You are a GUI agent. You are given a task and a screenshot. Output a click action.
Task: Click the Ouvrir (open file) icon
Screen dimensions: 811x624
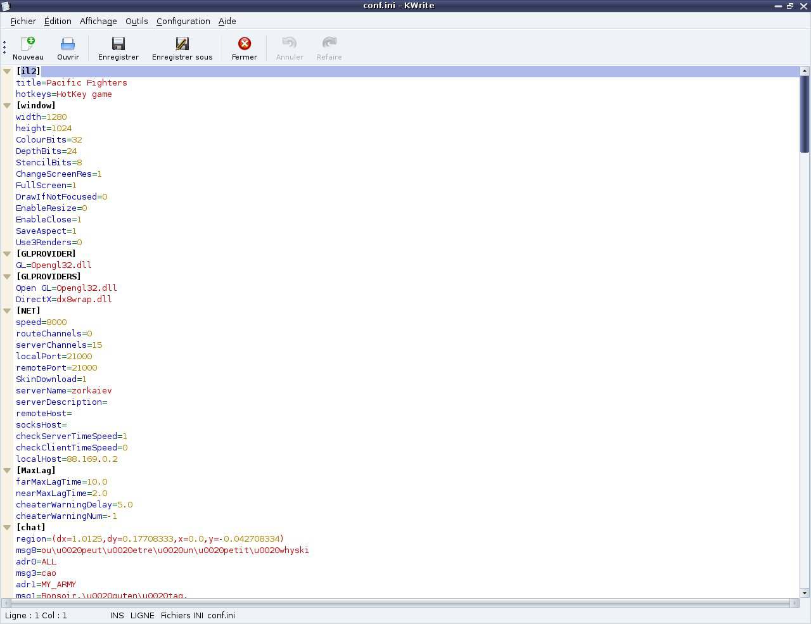(x=68, y=43)
